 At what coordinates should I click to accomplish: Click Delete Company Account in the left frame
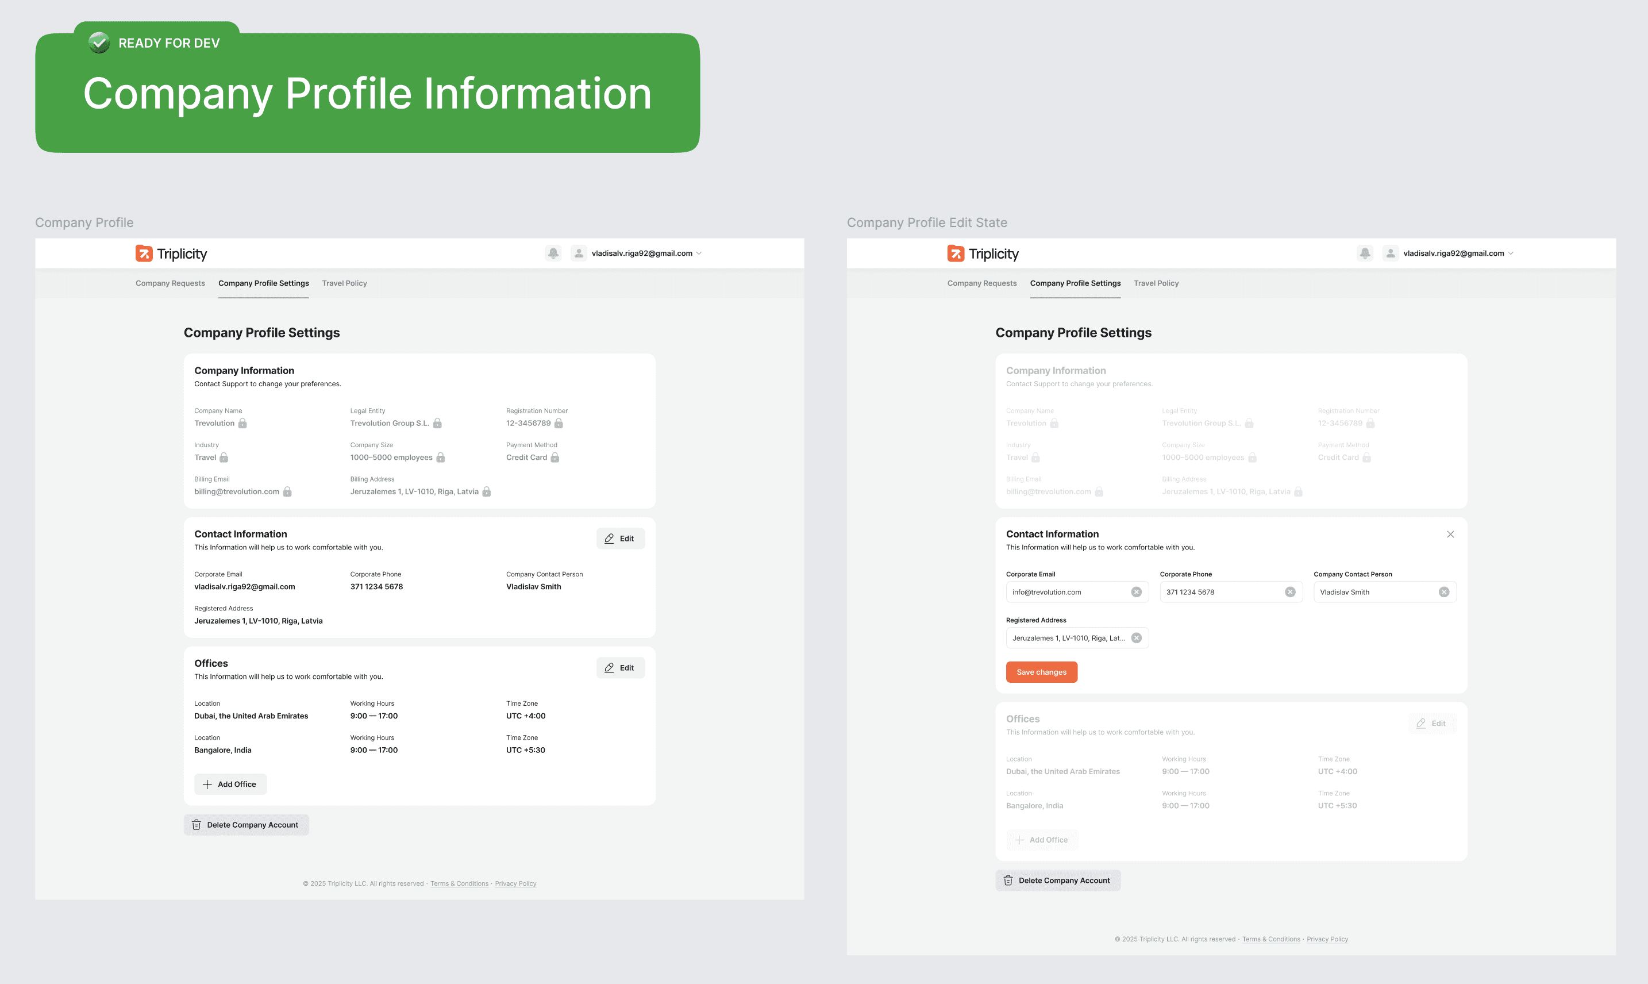pos(246,825)
